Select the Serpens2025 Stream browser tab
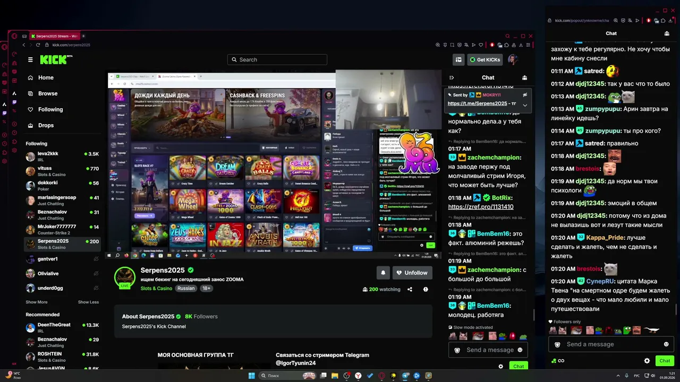The height and width of the screenshot is (382, 680). coord(55,36)
